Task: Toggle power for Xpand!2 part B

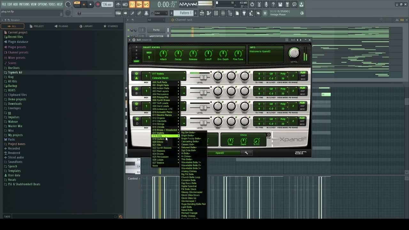Action: (137, 88)
